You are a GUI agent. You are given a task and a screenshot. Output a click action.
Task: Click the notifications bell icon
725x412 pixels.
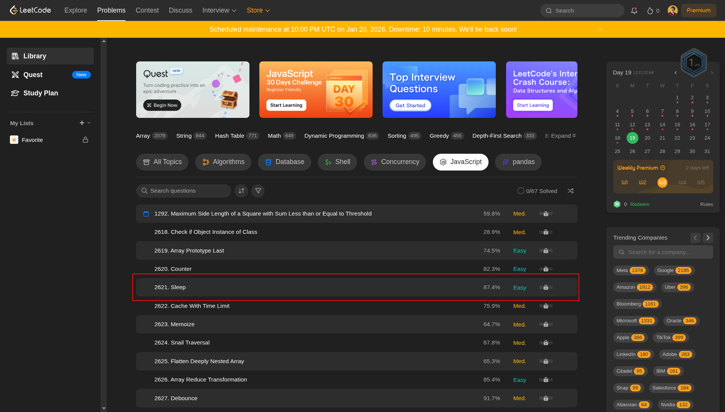634,11
